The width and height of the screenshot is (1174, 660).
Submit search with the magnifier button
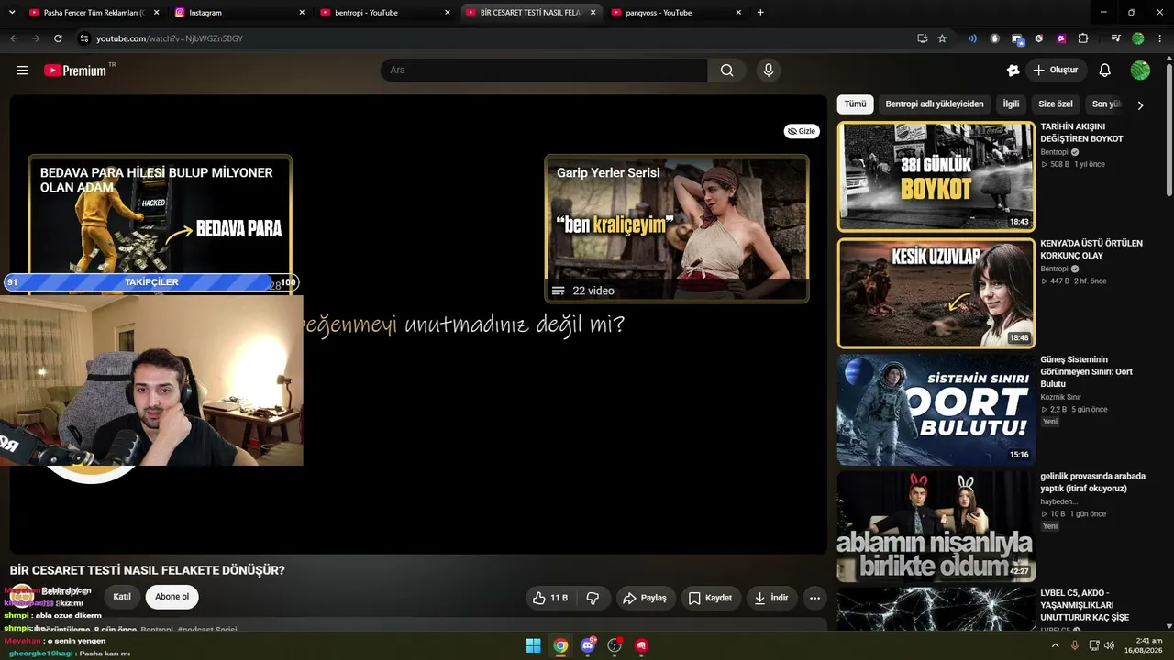(x=726, y=71)
